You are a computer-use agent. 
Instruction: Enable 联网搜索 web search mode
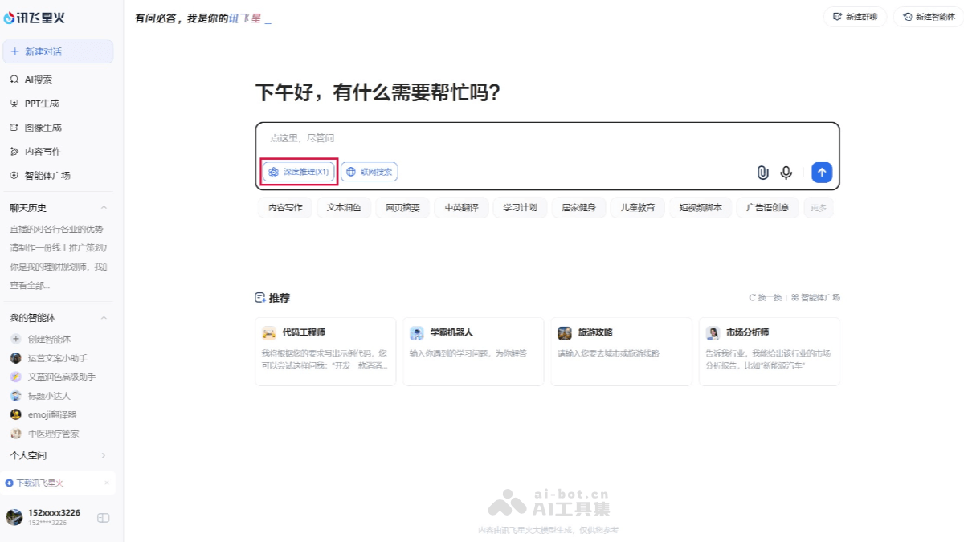[x=368, y=172]
